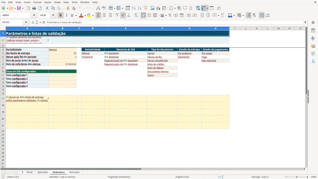Open font color dropdown arrow

(85, 15)
